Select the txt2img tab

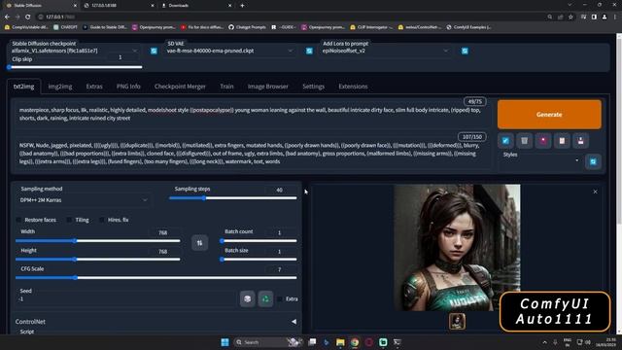coord(23,87)
